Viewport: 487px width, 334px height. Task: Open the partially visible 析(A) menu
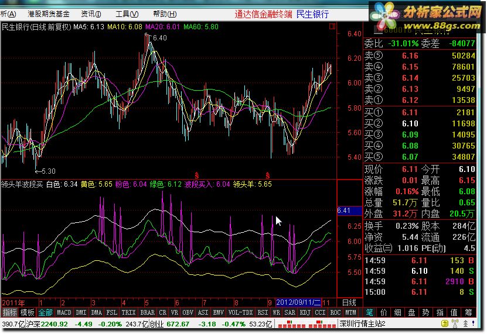(8, 14)
